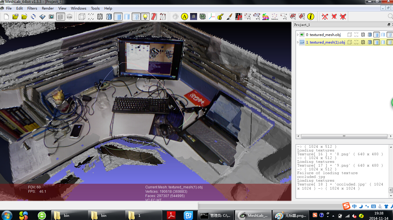Open the rainbow bunny quality mapper
This screenshot has width=393, height=220.
[266, 17]
